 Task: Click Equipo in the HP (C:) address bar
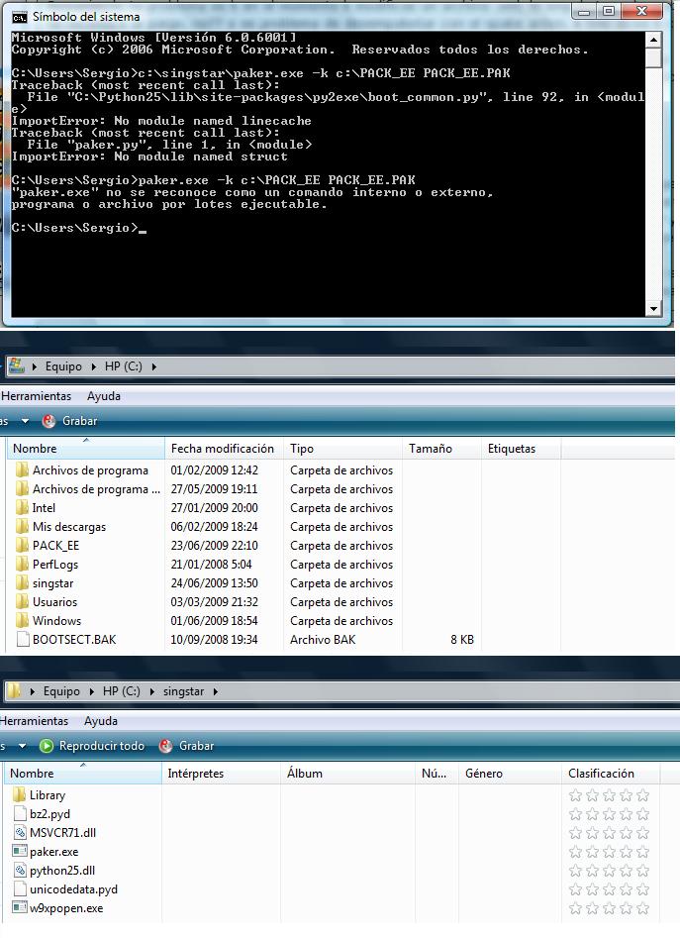[x=63, y=366]
